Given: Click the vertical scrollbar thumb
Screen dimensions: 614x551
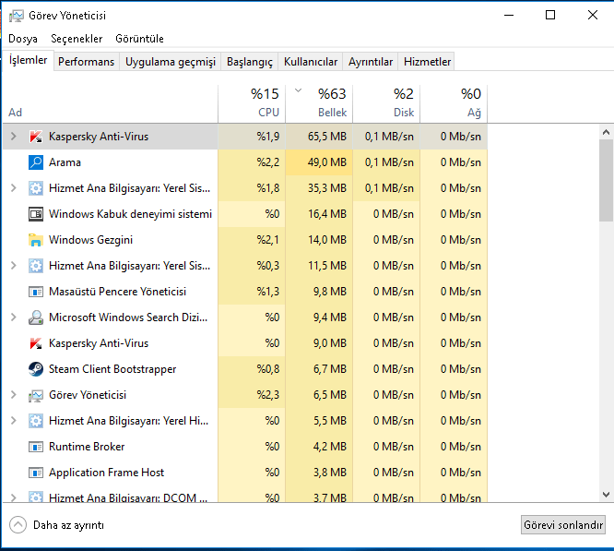Looking at the screenshot, I should point(607,180).
